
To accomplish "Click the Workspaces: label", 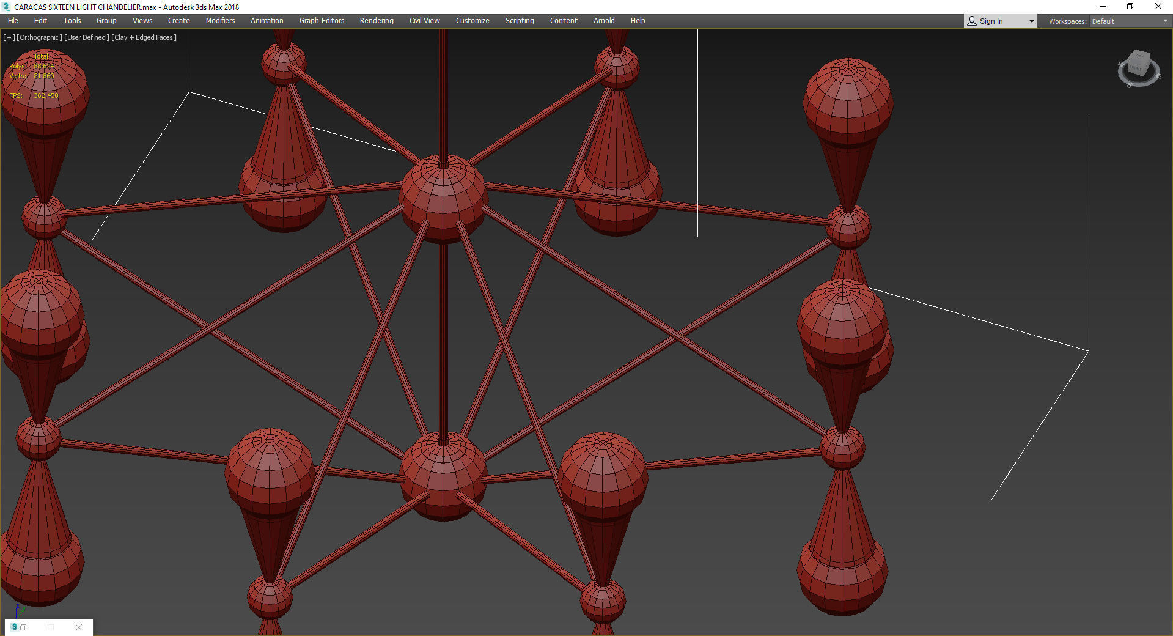I will 1067,21.
